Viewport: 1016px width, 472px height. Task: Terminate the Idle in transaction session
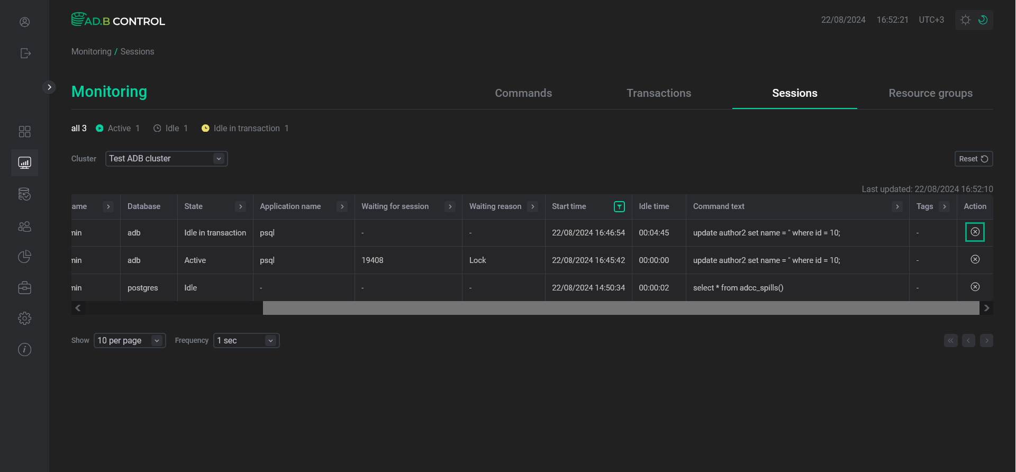coord(975,232)
